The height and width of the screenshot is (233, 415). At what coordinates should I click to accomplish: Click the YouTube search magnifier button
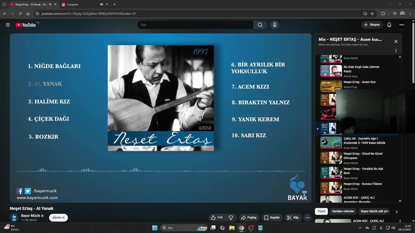(260, 25)
